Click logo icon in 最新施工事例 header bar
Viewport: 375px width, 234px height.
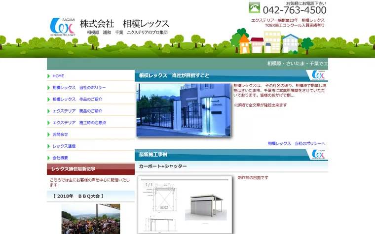tap(318, 155)
